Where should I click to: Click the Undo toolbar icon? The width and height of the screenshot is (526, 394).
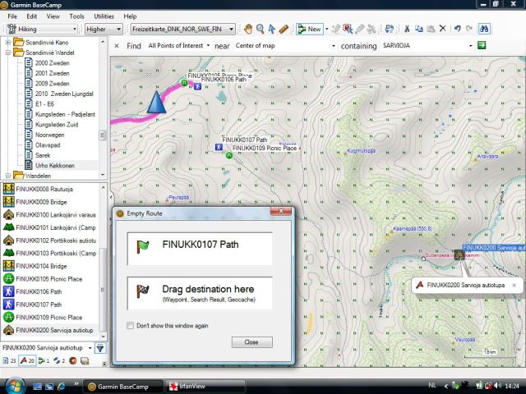(x=457, y=29)
